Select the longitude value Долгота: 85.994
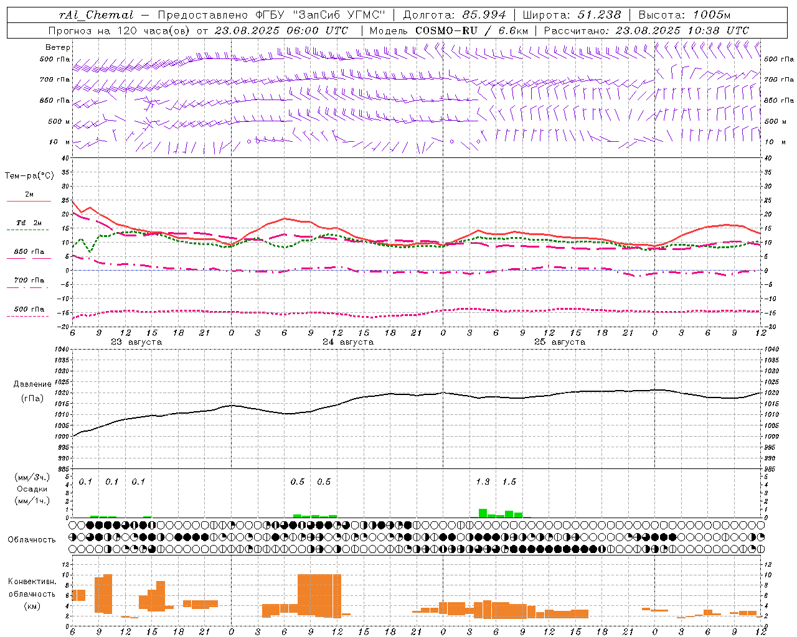The image size is (797, 637). [455, 15]
